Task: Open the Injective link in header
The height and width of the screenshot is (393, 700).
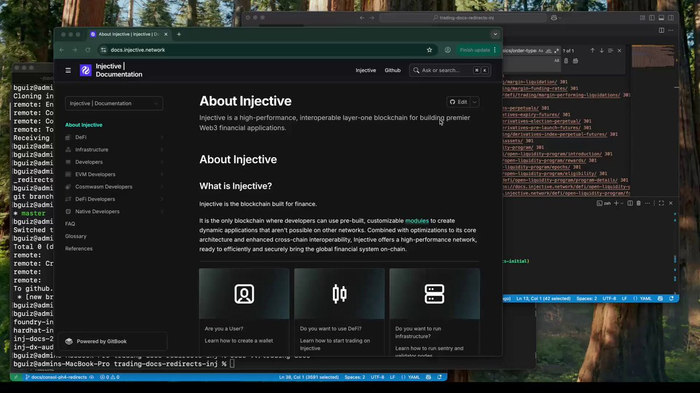Action: tap(366, 70)
